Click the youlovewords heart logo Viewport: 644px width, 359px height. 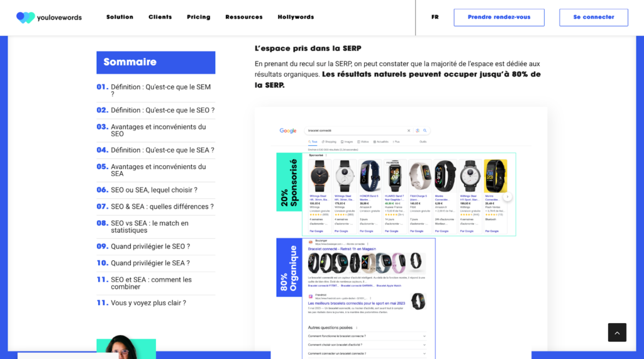coord(25,17)
